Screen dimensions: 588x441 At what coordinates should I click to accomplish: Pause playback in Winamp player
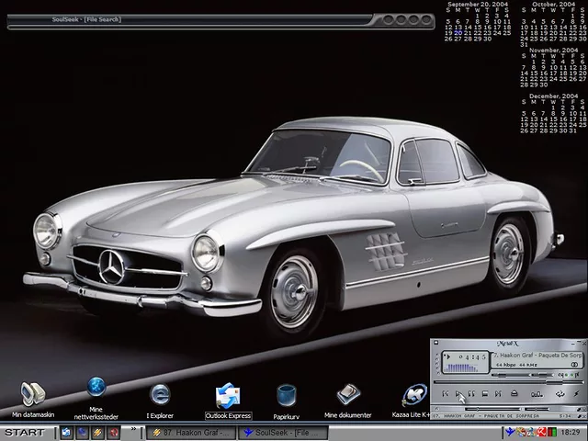(x=471, y=394)
